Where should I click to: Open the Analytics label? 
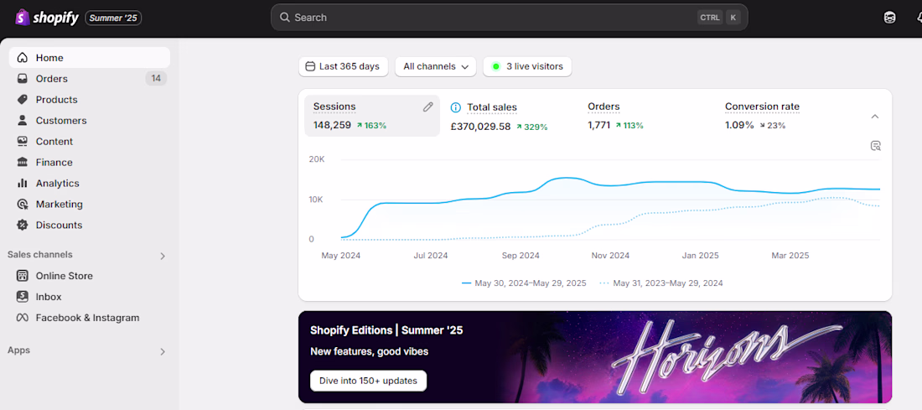pos(58,183)
